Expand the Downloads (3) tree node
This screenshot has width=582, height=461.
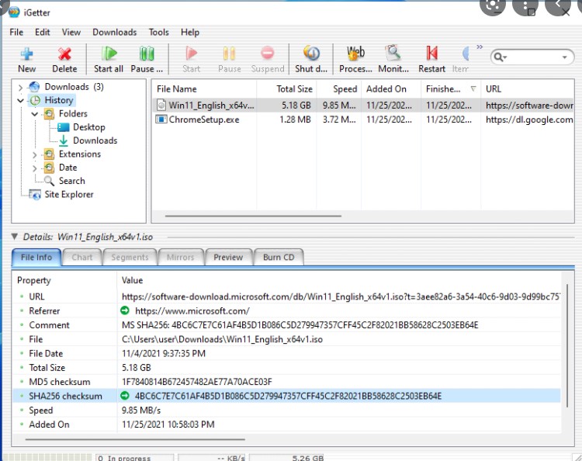(x=20, y=88)
